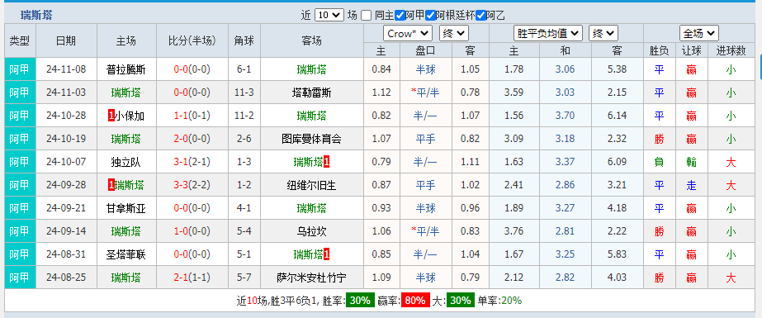Click red card badge beside 小保加
Image resolution: width=762 pixels, height=318 pixels.
[x=111, y=116]
